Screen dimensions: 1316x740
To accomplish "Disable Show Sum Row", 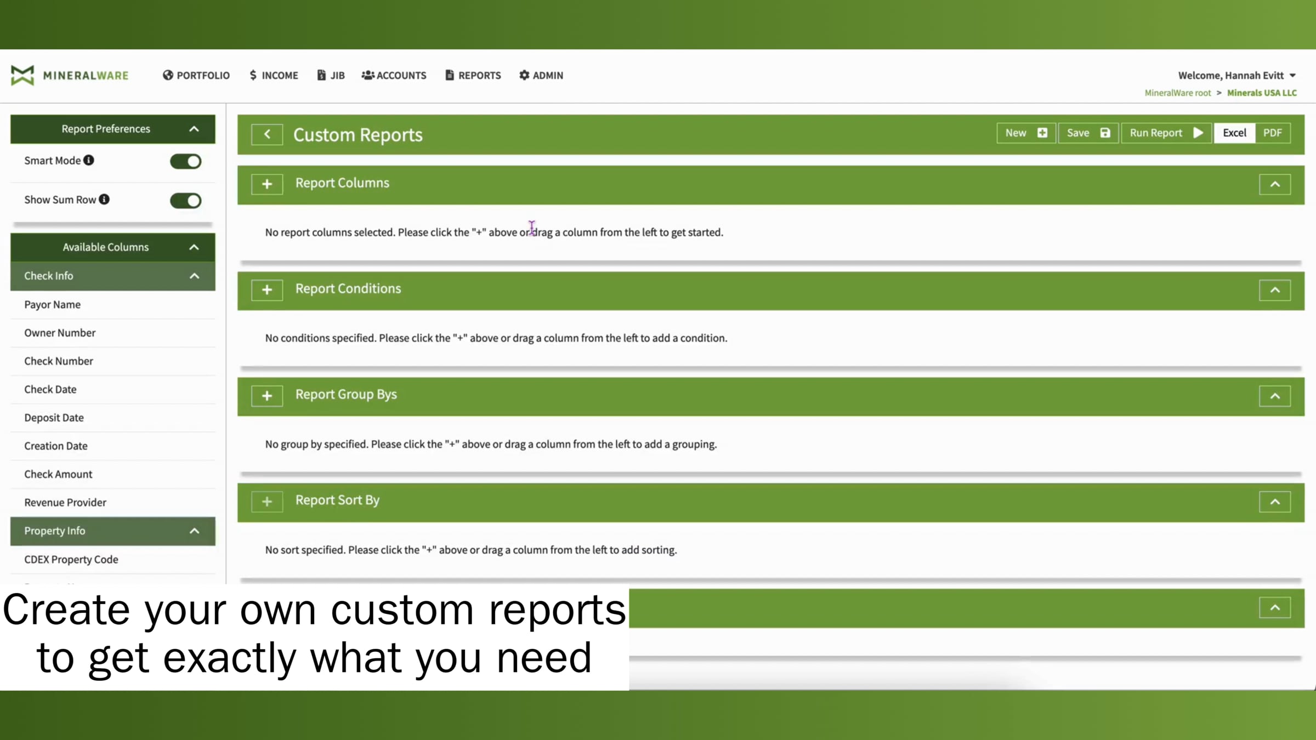I will click(185, 201).
